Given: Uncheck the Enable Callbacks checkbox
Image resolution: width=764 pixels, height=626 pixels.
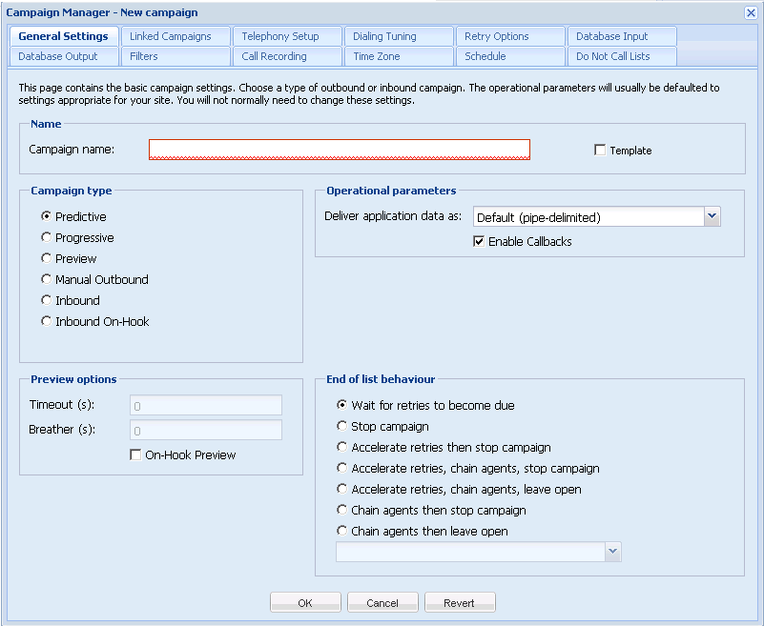Looking at the screenshot, I should 479,241.
